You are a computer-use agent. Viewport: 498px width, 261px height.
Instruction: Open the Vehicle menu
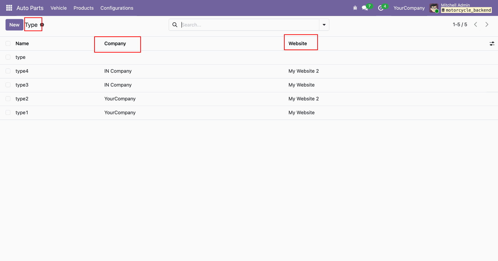click(59, 8)
